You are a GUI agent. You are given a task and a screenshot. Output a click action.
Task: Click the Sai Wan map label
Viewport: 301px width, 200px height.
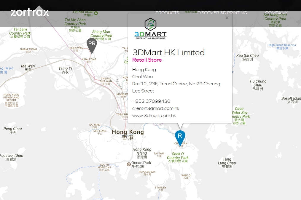coord(95,126)
